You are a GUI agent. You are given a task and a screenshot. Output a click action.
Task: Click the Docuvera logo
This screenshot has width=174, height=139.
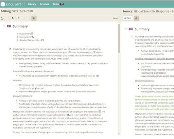(x=11, y=4)
